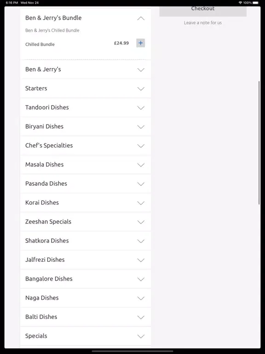Image resolution: width=265 pixels, height=354 pixels.
Task: Select the Shatkora Dishes menu category
Action: (86, 241)
